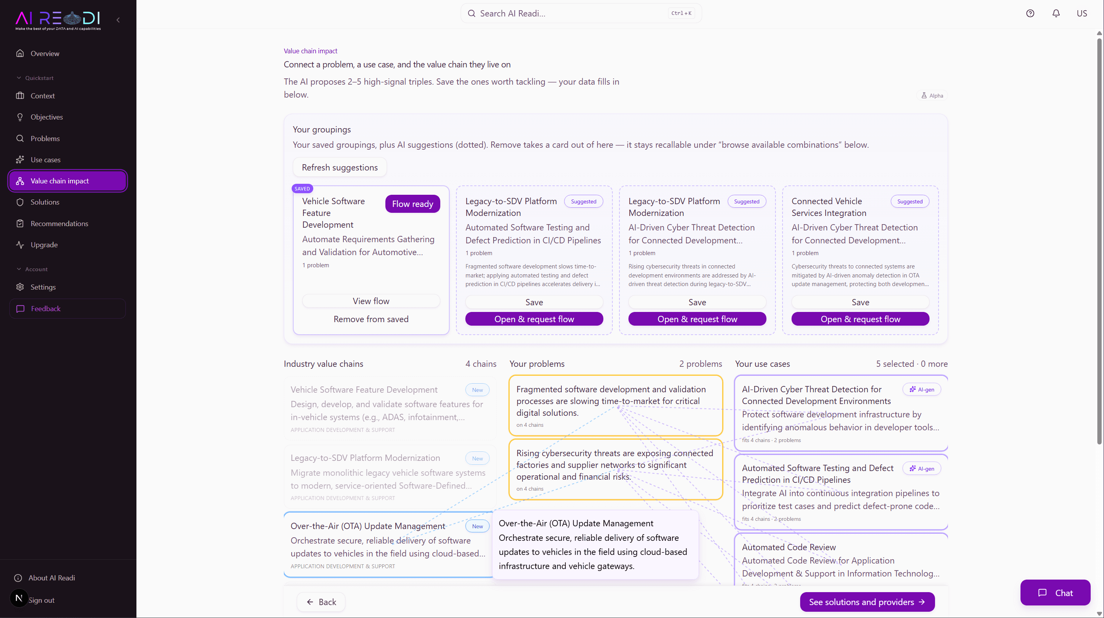Collapse the Account section
Screen dimensions: 1104x618
click(x=32, y=269)
